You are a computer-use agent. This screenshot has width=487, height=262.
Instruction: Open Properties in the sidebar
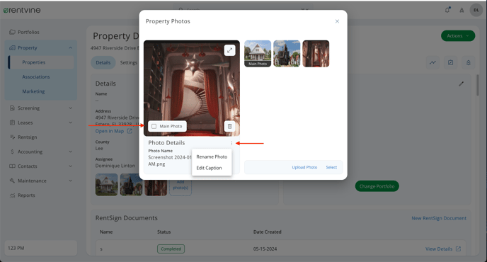coord(34,62)
